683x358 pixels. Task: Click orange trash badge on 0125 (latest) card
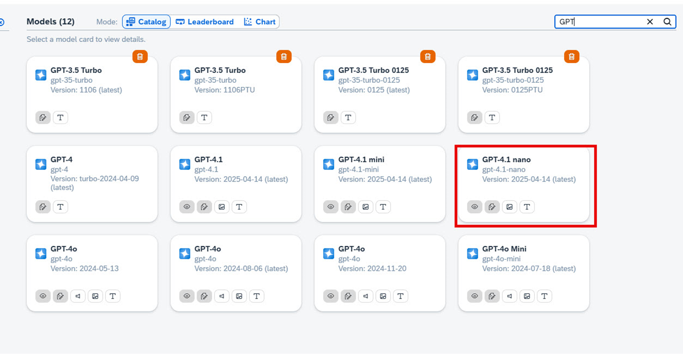(428, 57)
